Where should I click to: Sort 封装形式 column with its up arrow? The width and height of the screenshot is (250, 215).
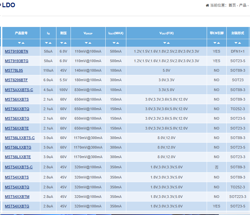pyautogui.click(x=240, y=43)
